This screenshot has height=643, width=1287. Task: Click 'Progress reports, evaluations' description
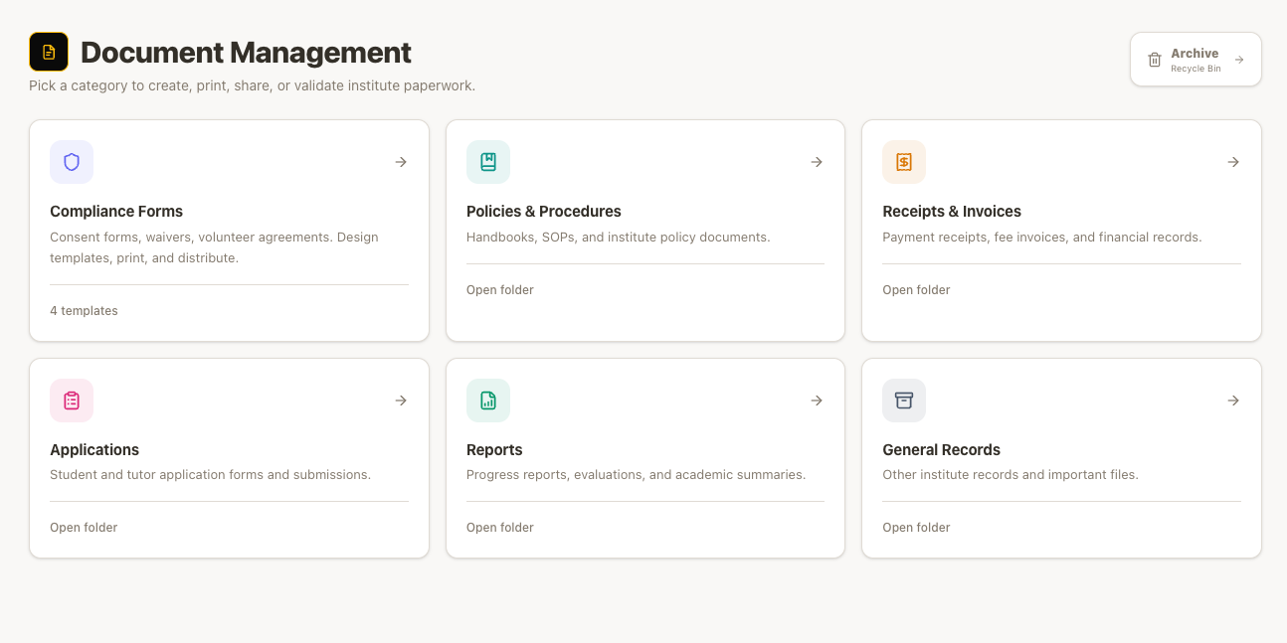[637, 475]
